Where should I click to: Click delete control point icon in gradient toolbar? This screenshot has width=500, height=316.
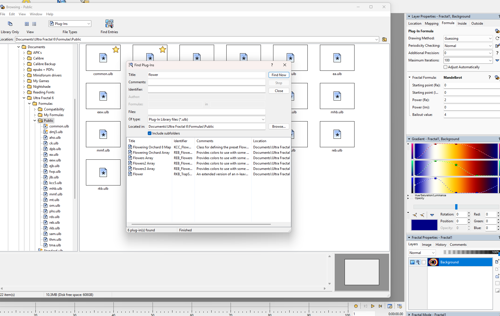[x=422, y=215]
